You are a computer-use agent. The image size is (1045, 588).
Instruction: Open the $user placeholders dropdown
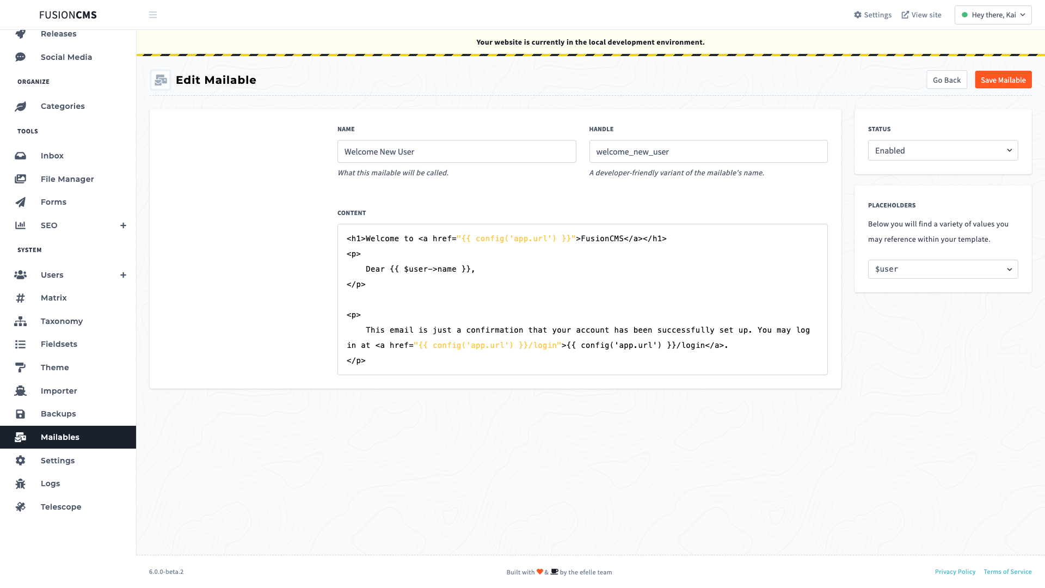[943, 269]
